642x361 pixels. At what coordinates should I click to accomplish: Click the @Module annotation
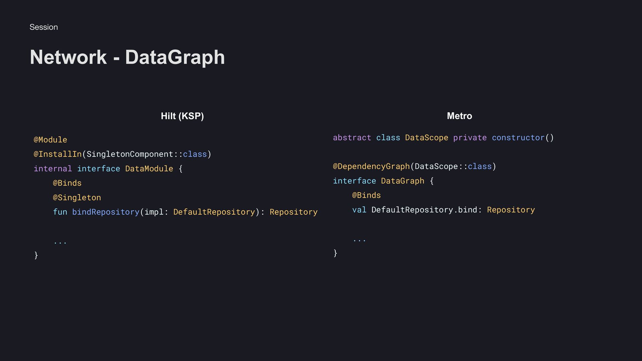[50, 140]
